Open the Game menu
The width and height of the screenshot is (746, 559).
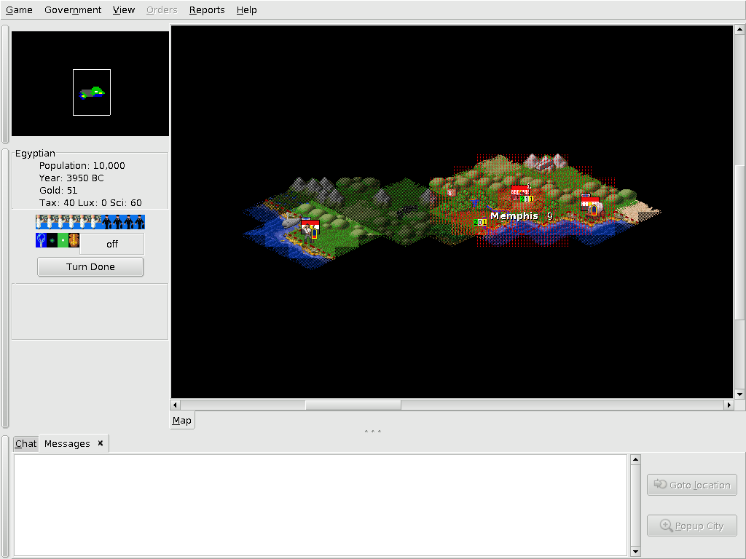point(19,9)
